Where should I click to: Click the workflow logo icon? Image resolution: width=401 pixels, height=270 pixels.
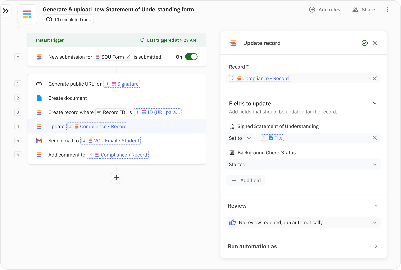pos(27,14)
